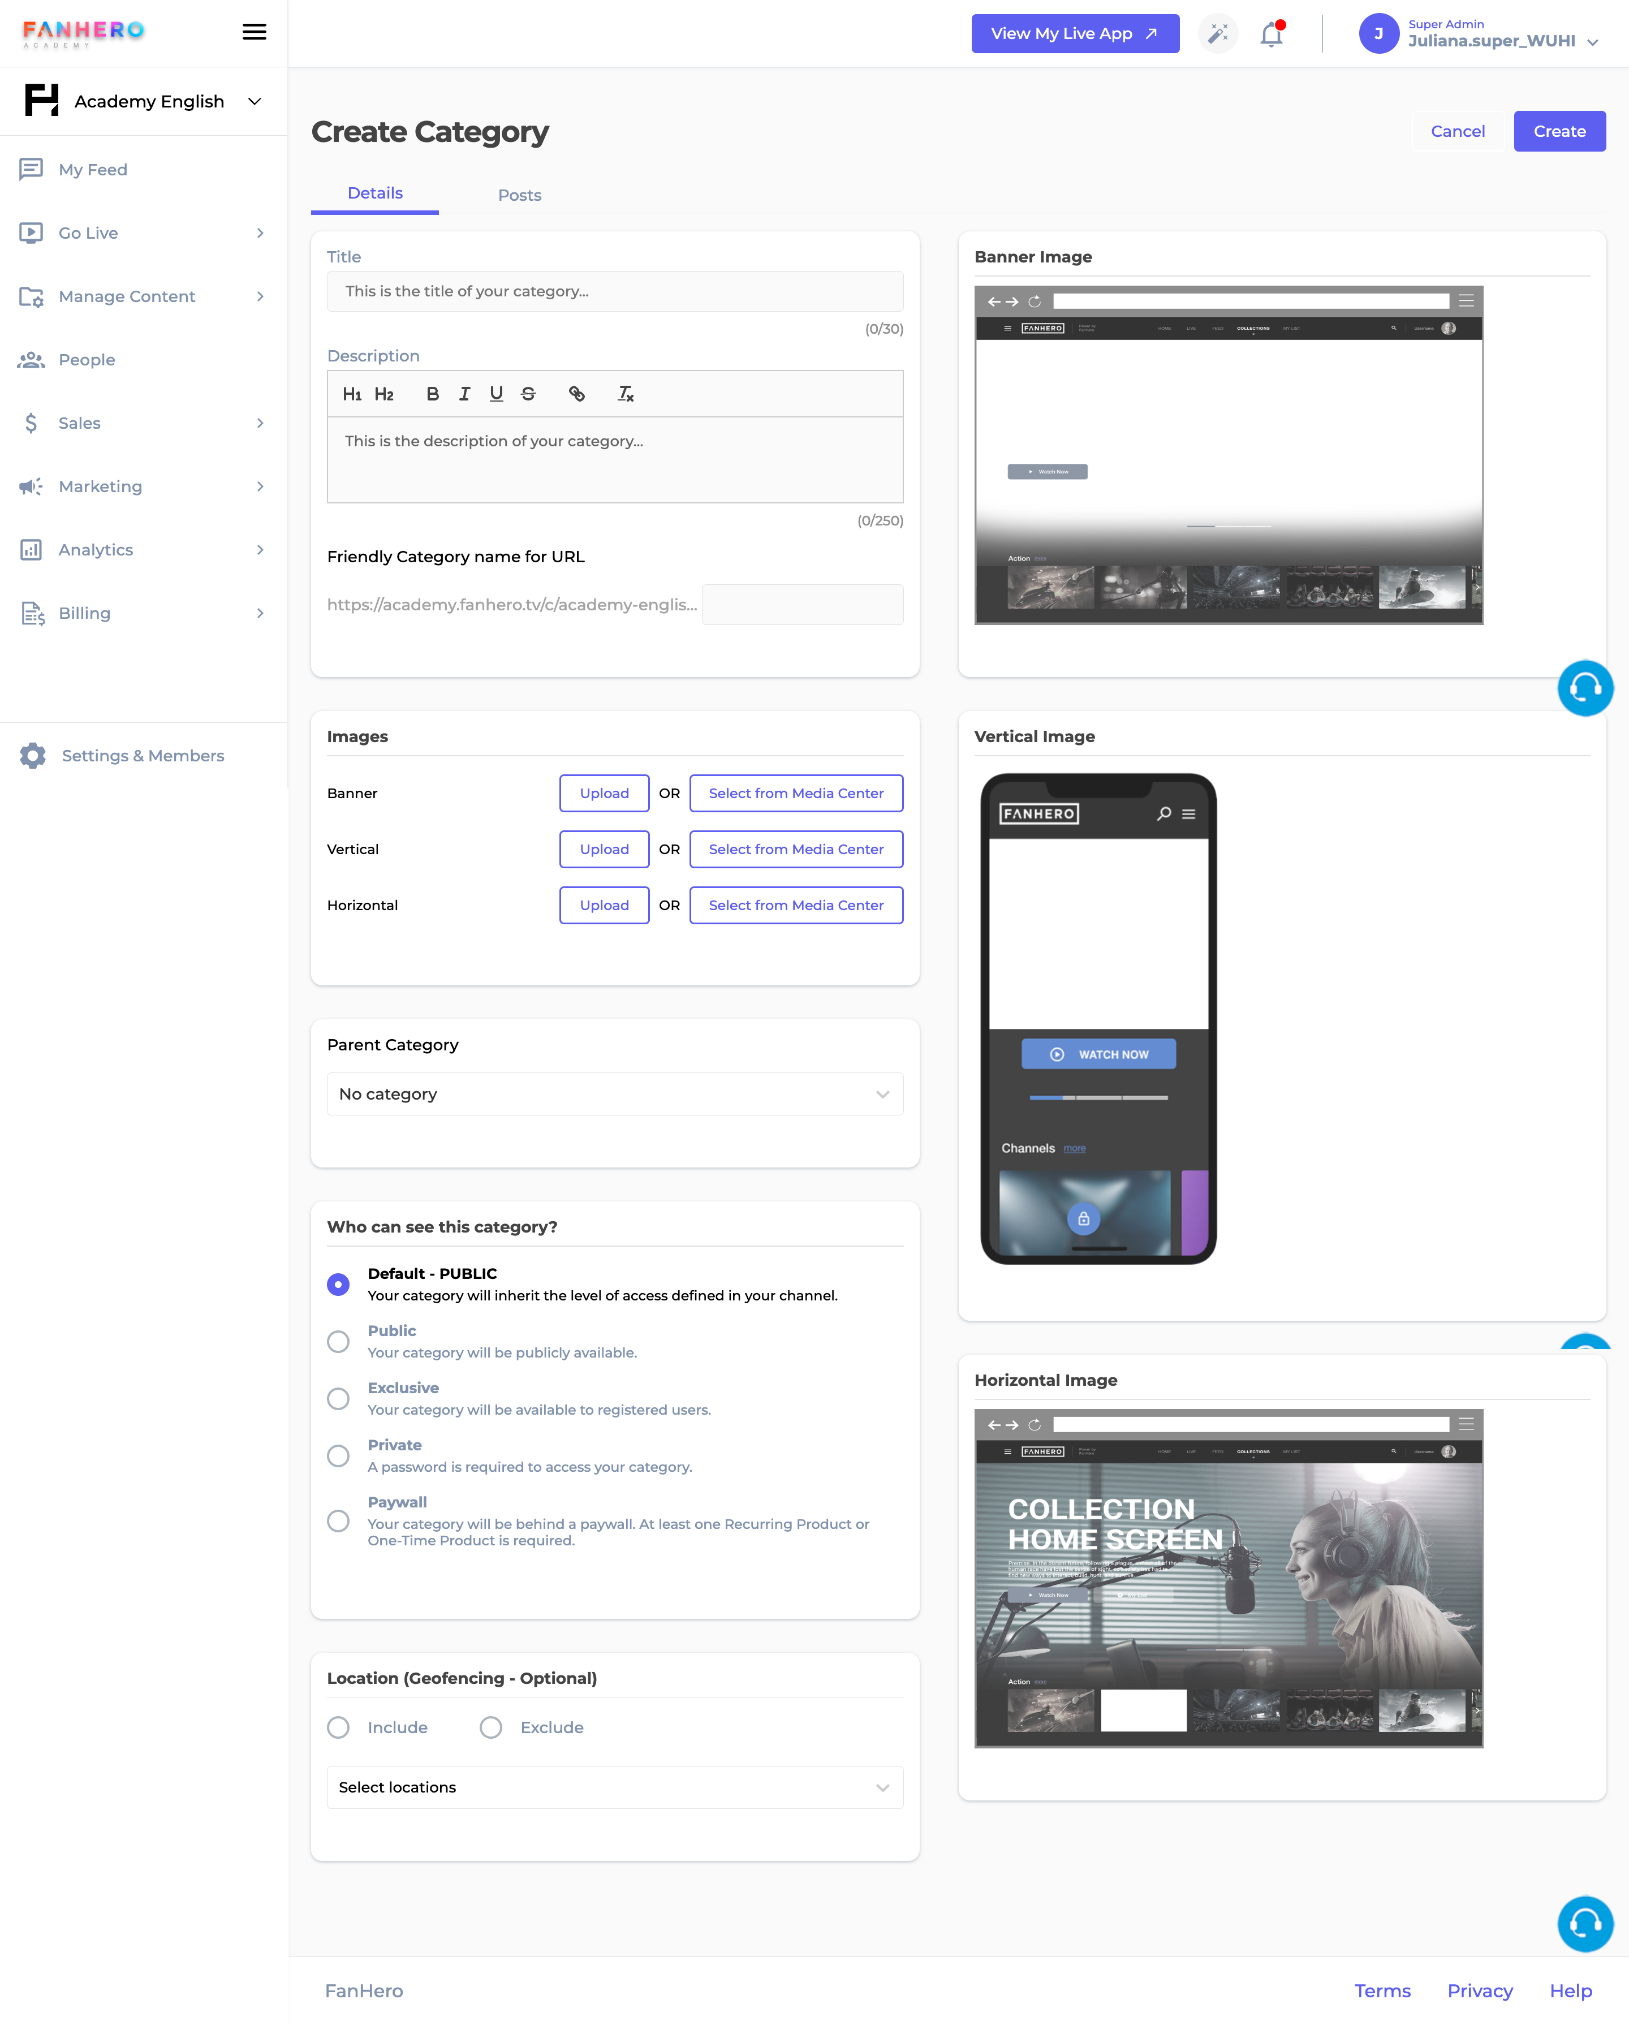Click the Cancel button
The width and height of the screenshot is (1629, 2025).
(x=1457, y=131)
